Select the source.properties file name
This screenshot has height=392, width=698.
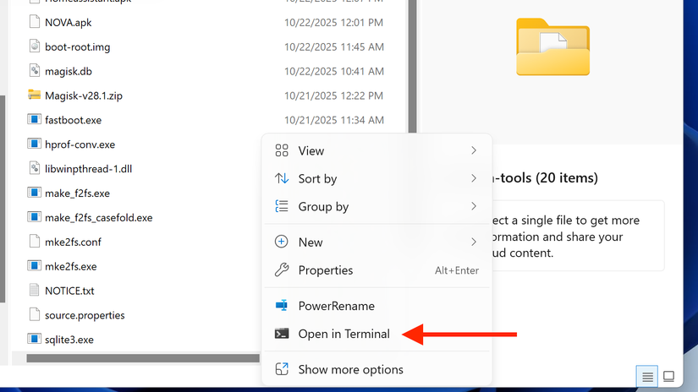[85, 315]
